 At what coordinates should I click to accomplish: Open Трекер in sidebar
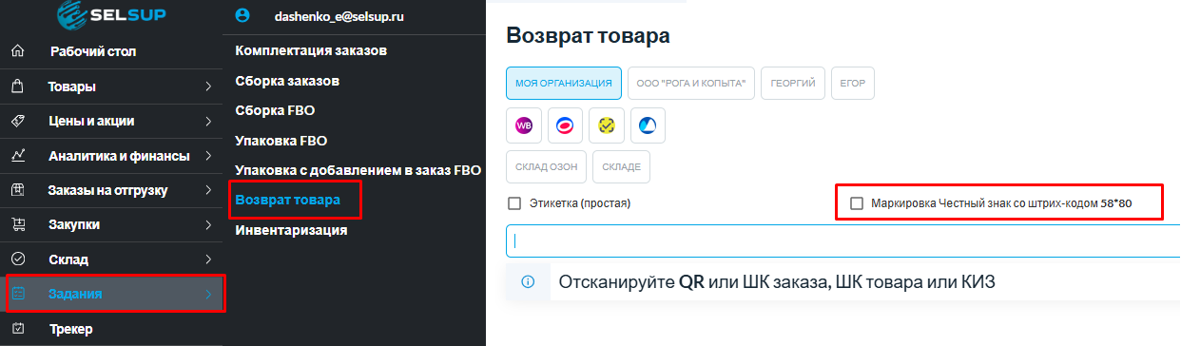click(x=71, y=329)
